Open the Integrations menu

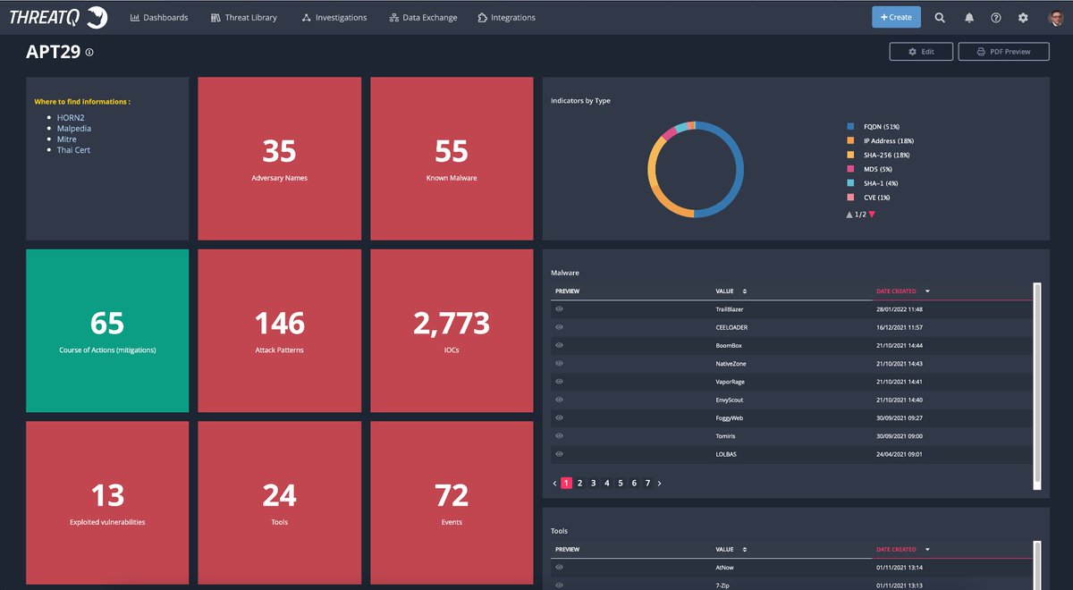tap(507, 17)
